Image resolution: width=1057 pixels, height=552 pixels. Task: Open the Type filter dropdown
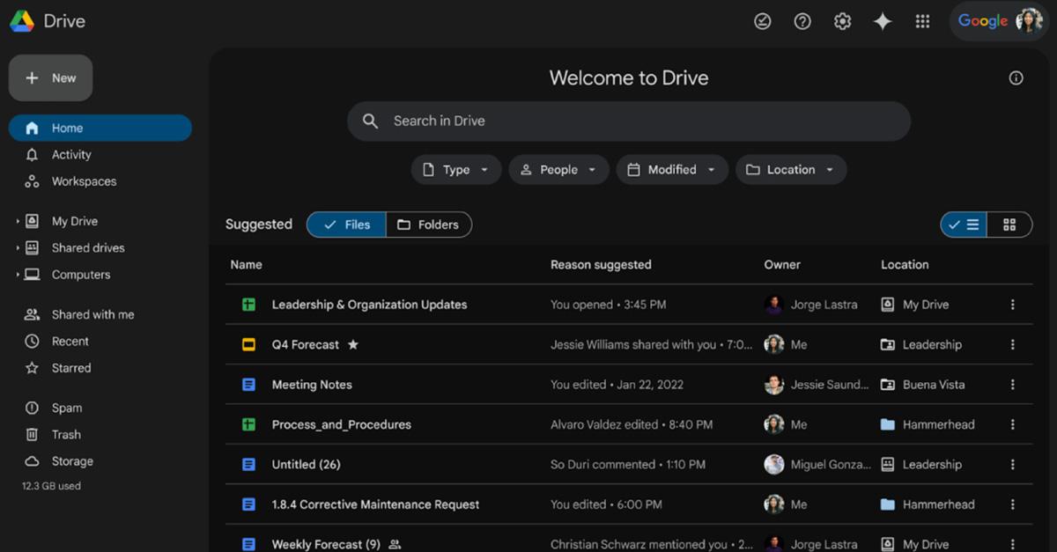pos(455,169)
